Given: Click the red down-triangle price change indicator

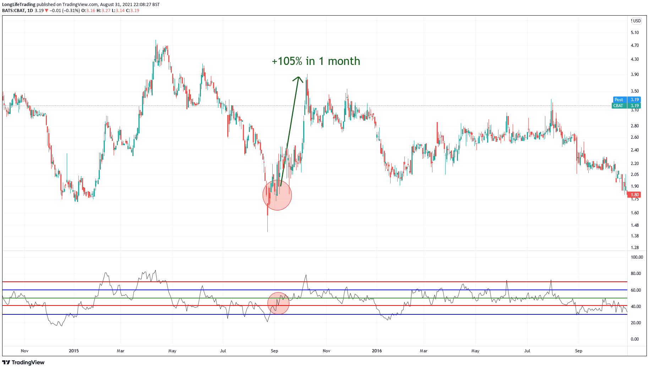Looking at the screenshot, I should 47,11.
